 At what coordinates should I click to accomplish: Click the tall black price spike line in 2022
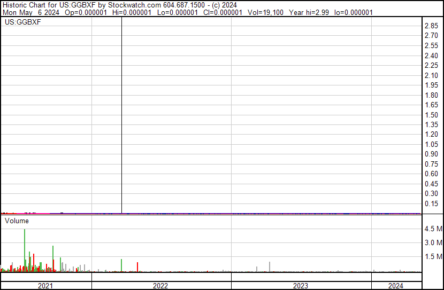coord(122,115)
